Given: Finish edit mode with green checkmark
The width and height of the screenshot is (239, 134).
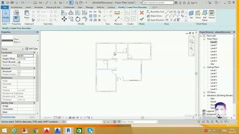Looking at the screenshot, I should (142, 19).
